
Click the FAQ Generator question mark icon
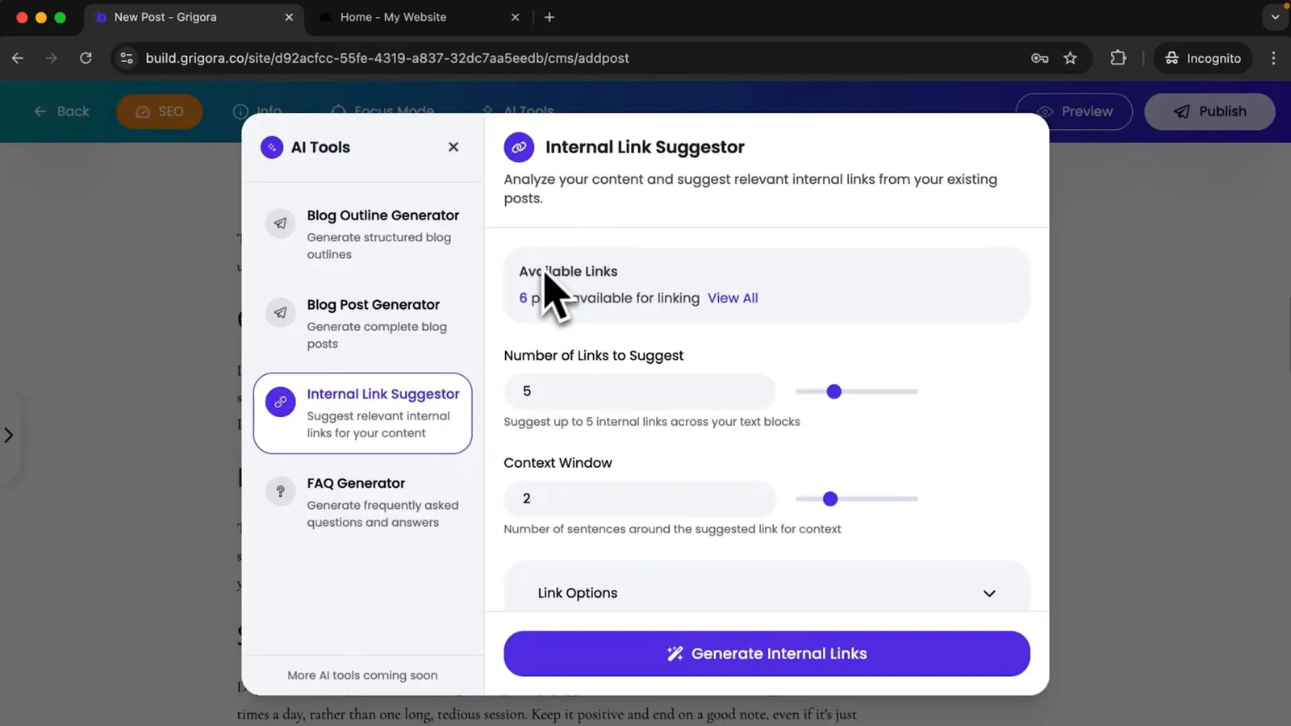pyautogui.click(x=280, y=491)
